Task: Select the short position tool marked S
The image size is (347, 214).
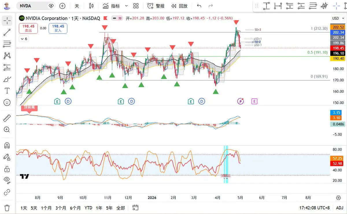Action: (x=289, y=6)
